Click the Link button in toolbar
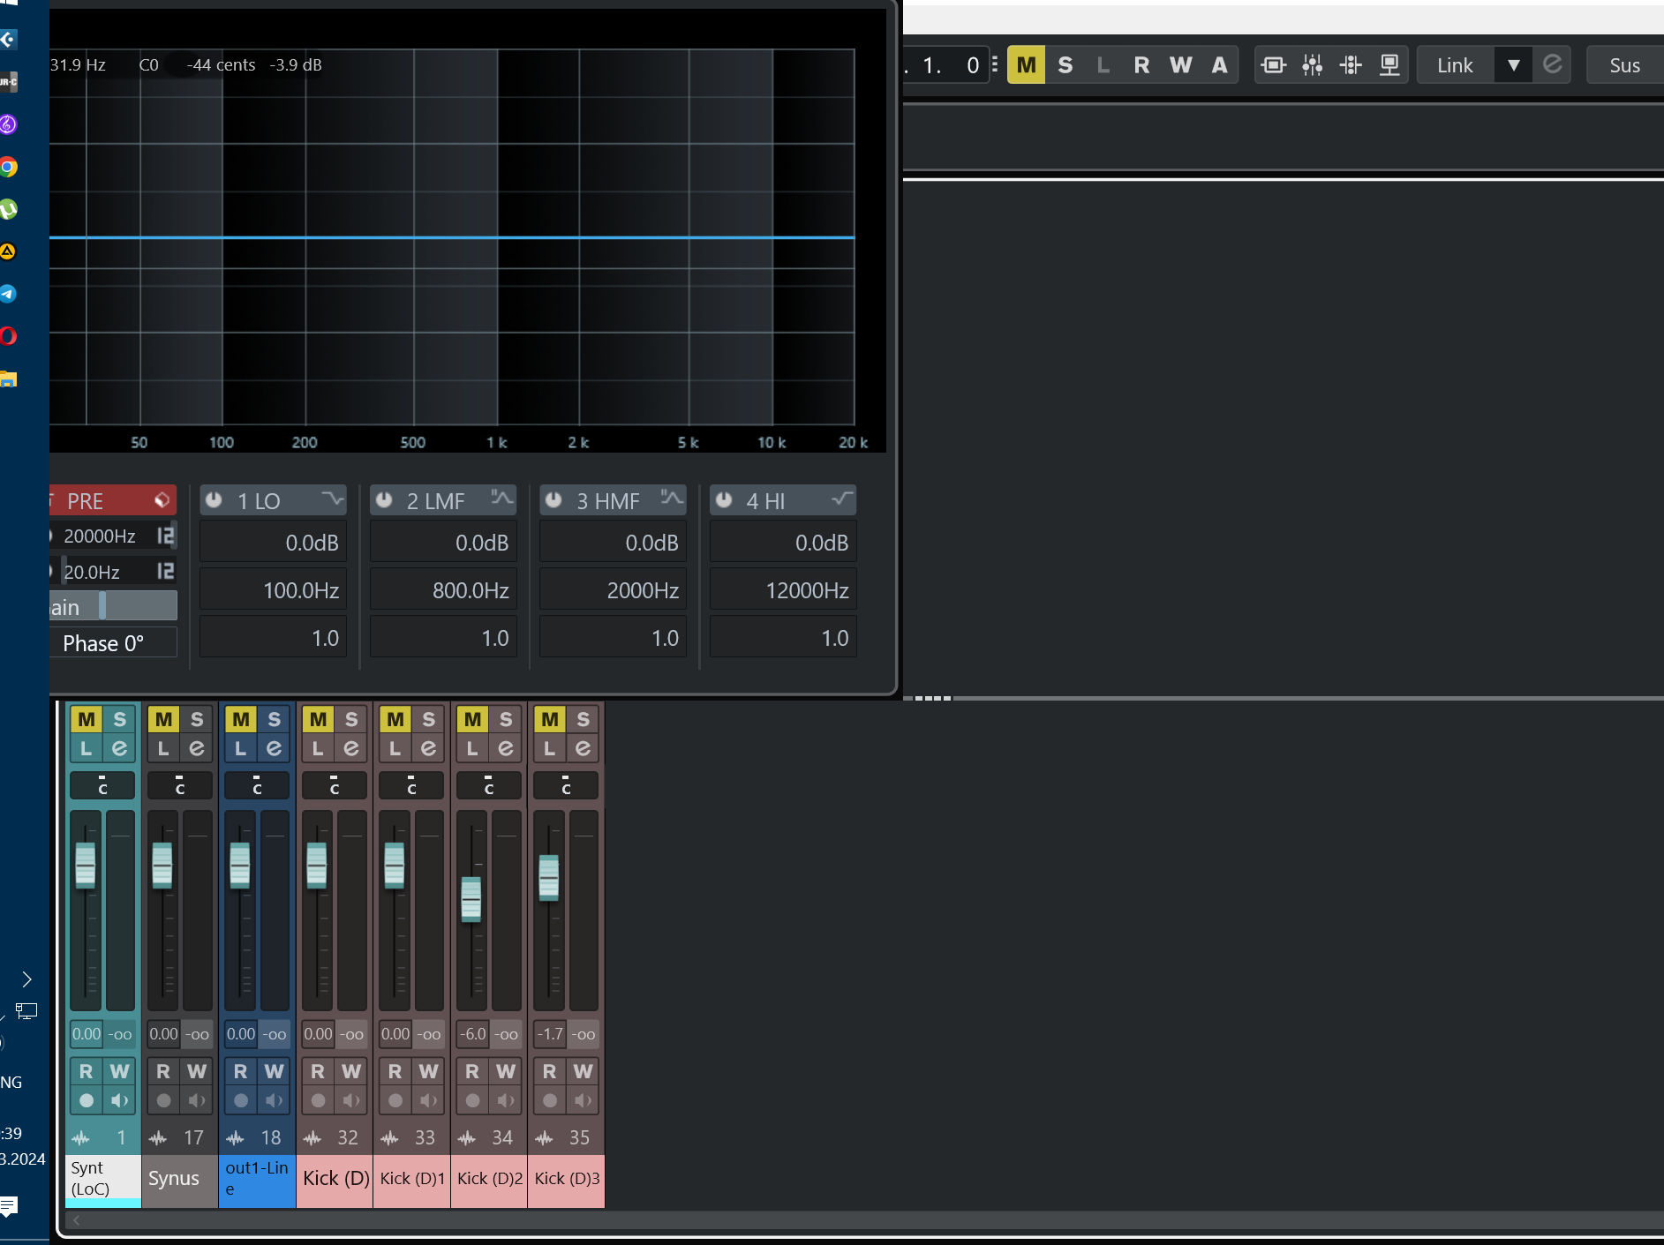Screen dimensions: 1664x1245 point(1454,65)
